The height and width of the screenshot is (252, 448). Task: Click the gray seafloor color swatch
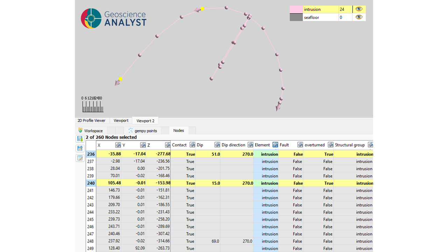point(296,17)
